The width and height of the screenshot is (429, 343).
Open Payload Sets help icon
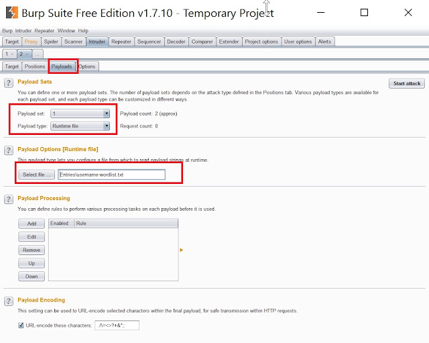pos(9,83)
